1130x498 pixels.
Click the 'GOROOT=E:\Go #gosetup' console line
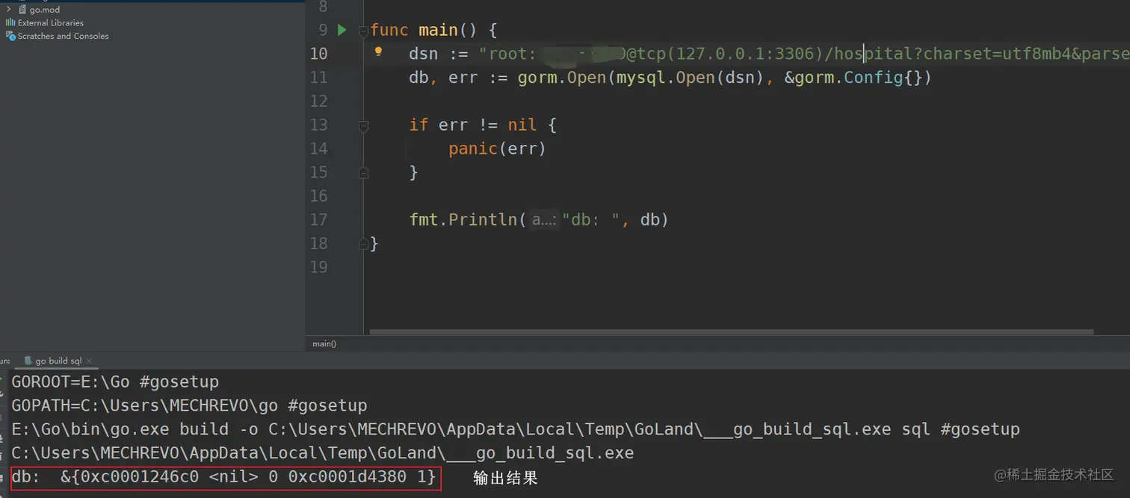pyautogui.click(x=115, y=382)
